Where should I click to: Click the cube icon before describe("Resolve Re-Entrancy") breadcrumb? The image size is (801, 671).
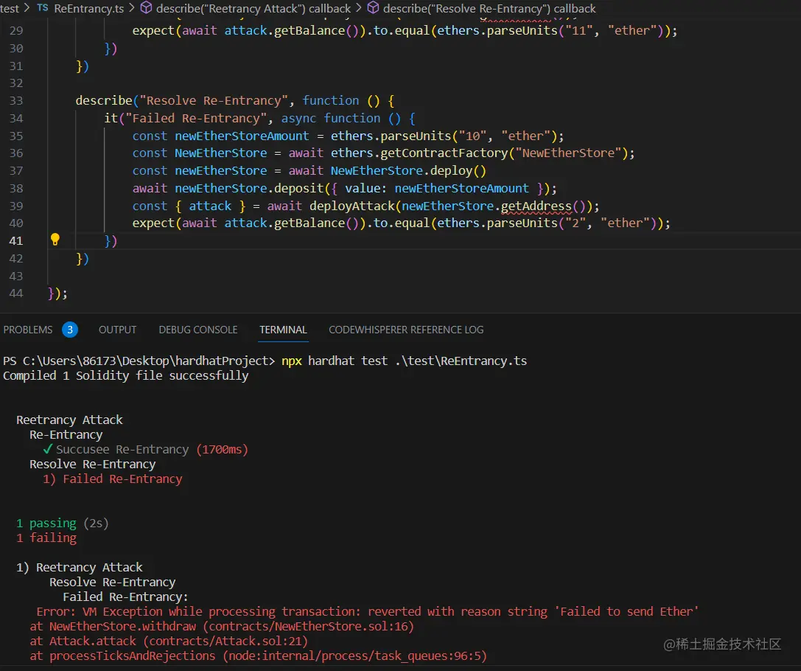374,7
